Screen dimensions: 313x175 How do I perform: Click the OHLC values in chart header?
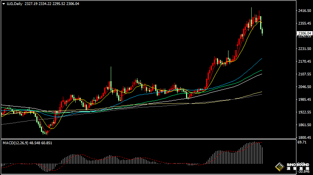pos(54,3)
